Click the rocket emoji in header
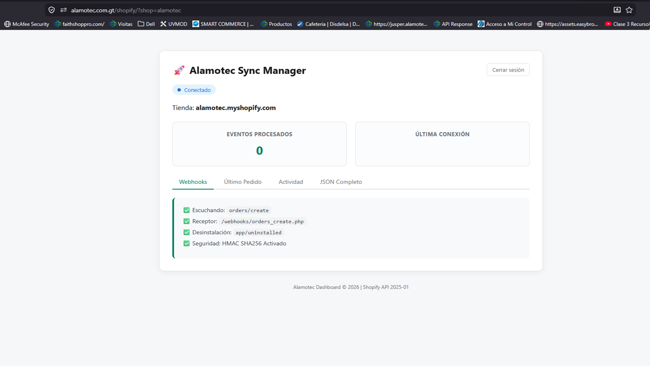Viewport: 650px width, 366px height. pyautogui.click(x=179, y=70)
